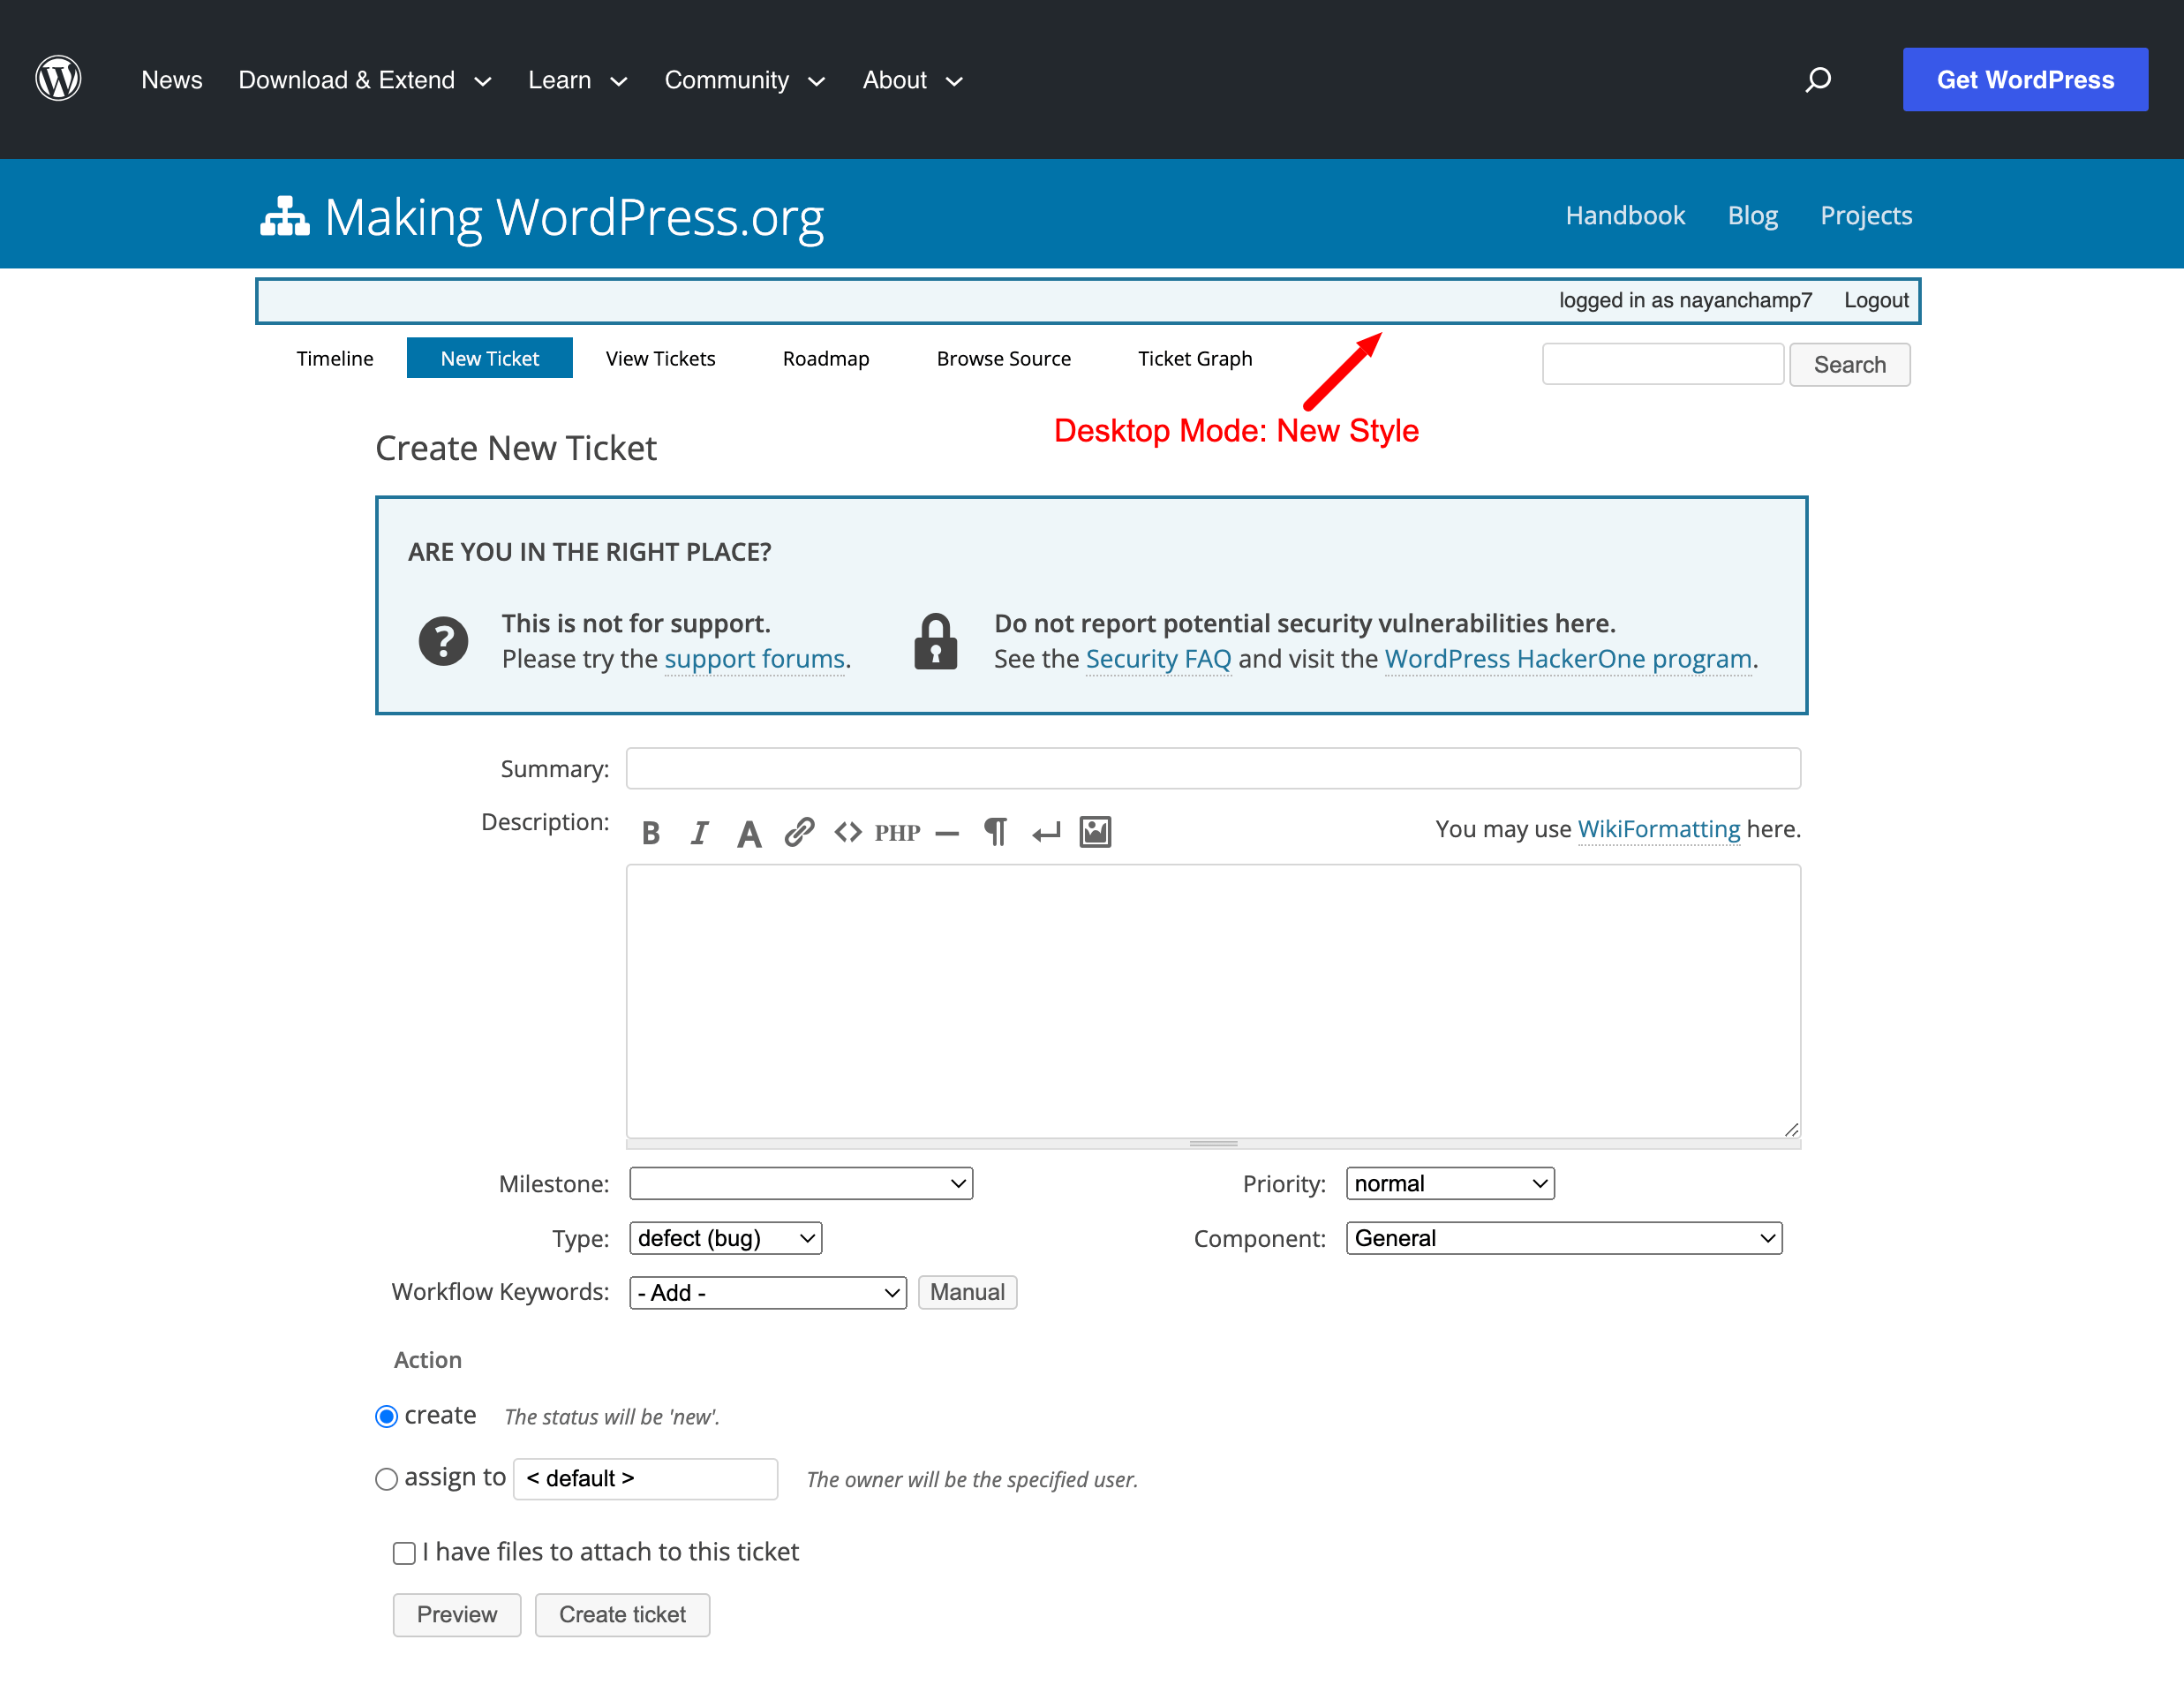Click into the Summary input field

[x=1212, y=768]
